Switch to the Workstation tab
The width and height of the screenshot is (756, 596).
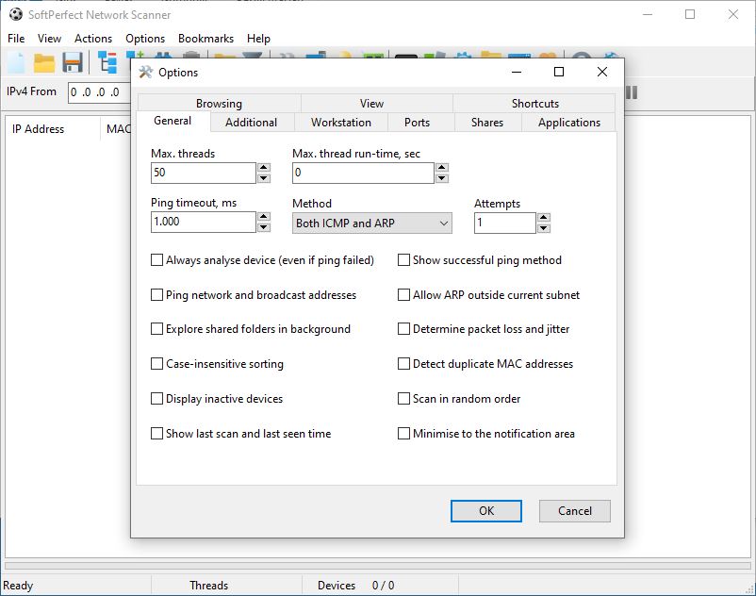[341, 123]
